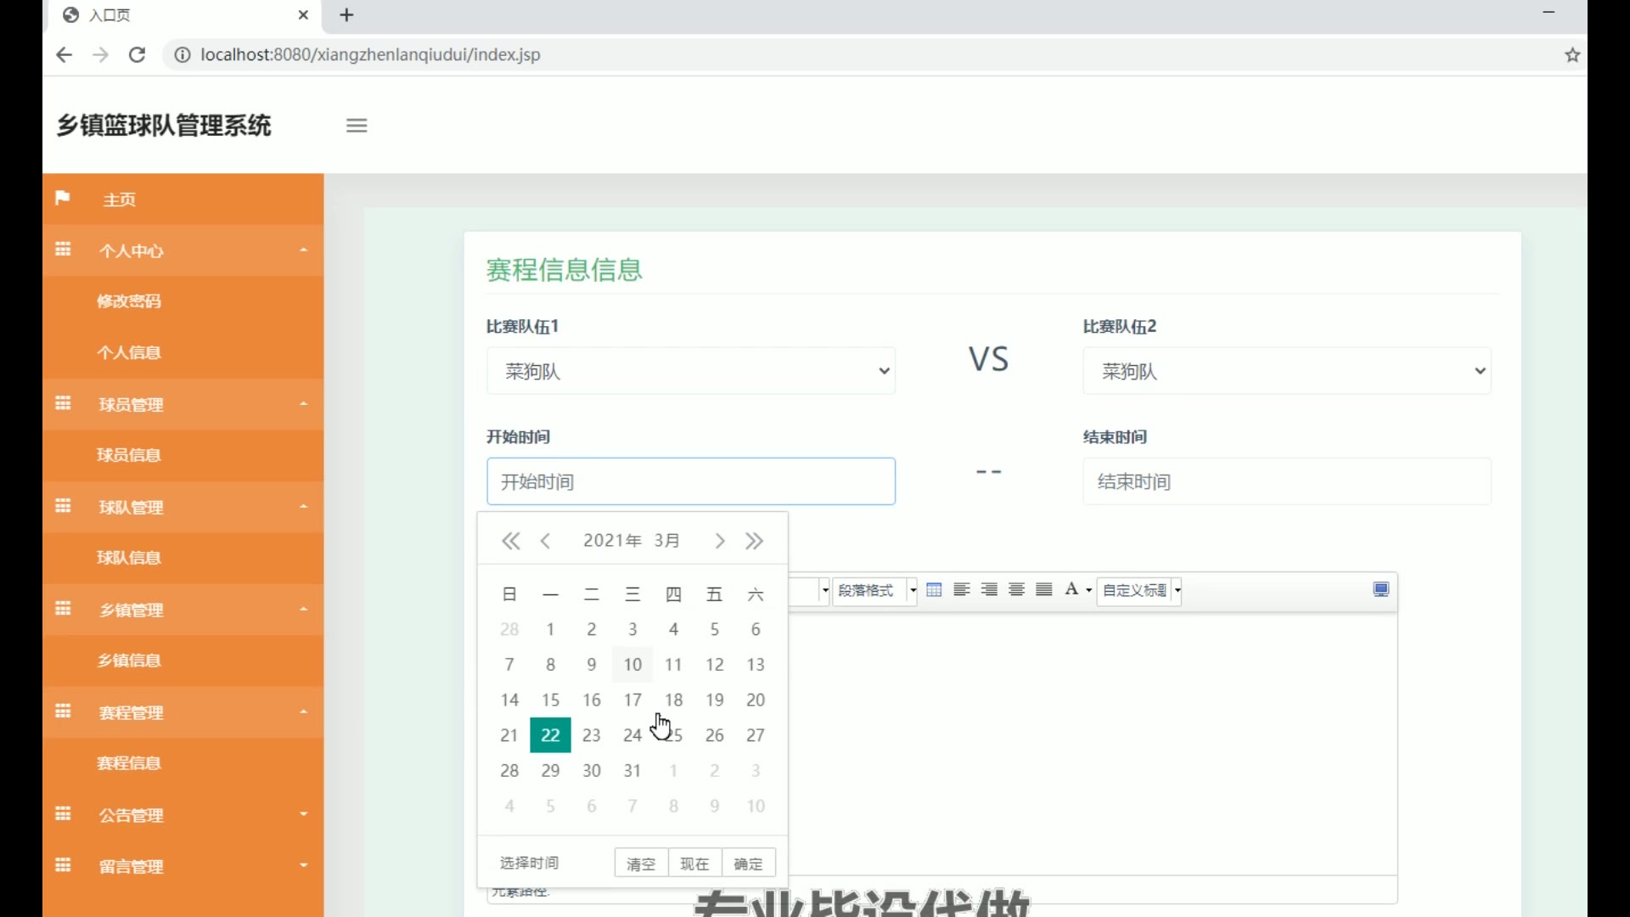Viewport: 1630px width, 917px height.
Task: Open 赛程信息 in the sidebar
Action: 129,763
